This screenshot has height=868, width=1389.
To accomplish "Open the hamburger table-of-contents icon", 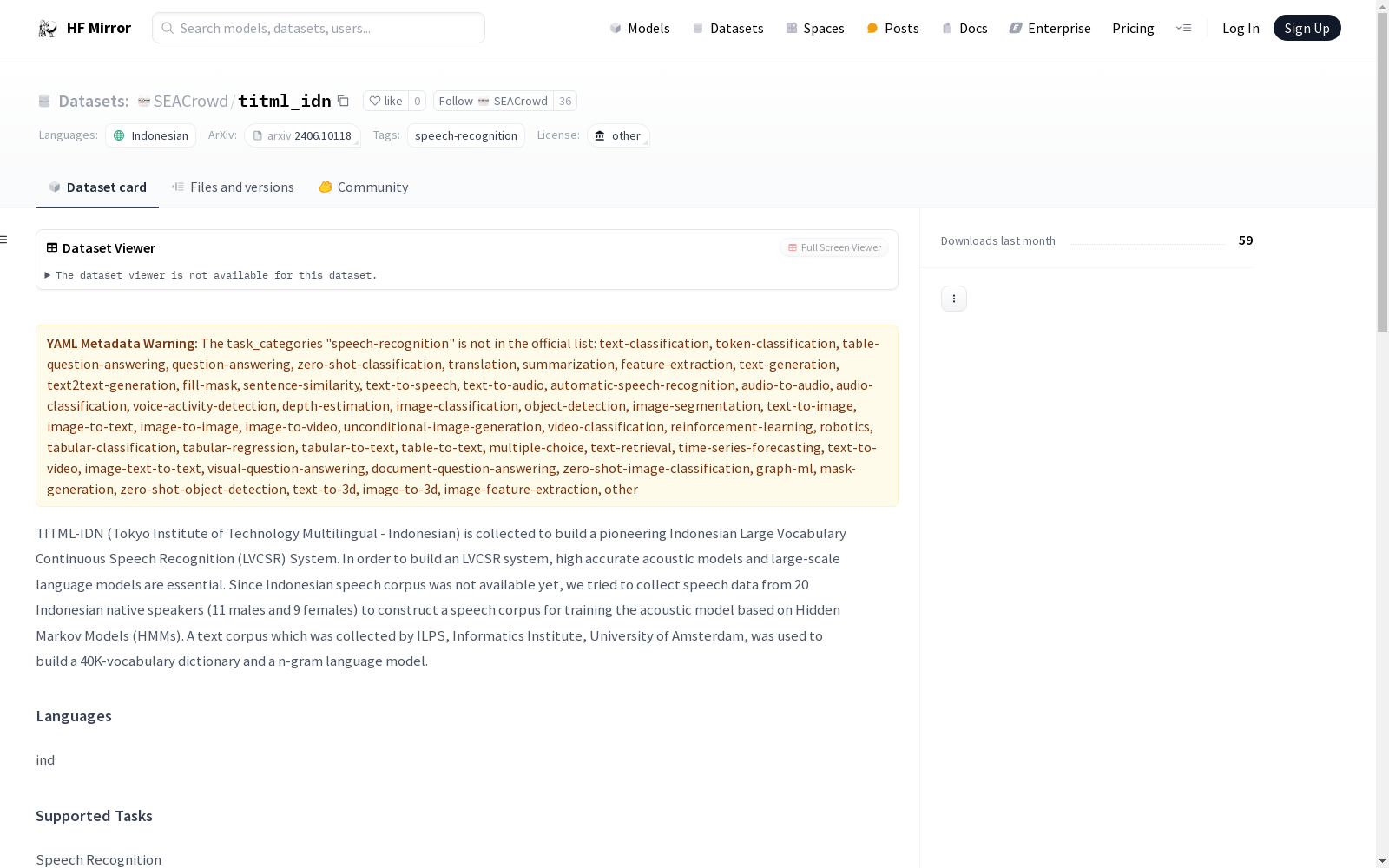I will click(4, 240).
